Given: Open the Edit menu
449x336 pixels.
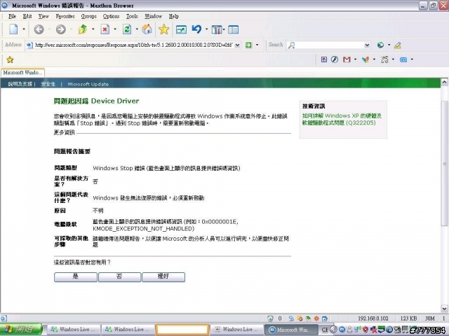Looking at the screenshot, I should (27, 16).
